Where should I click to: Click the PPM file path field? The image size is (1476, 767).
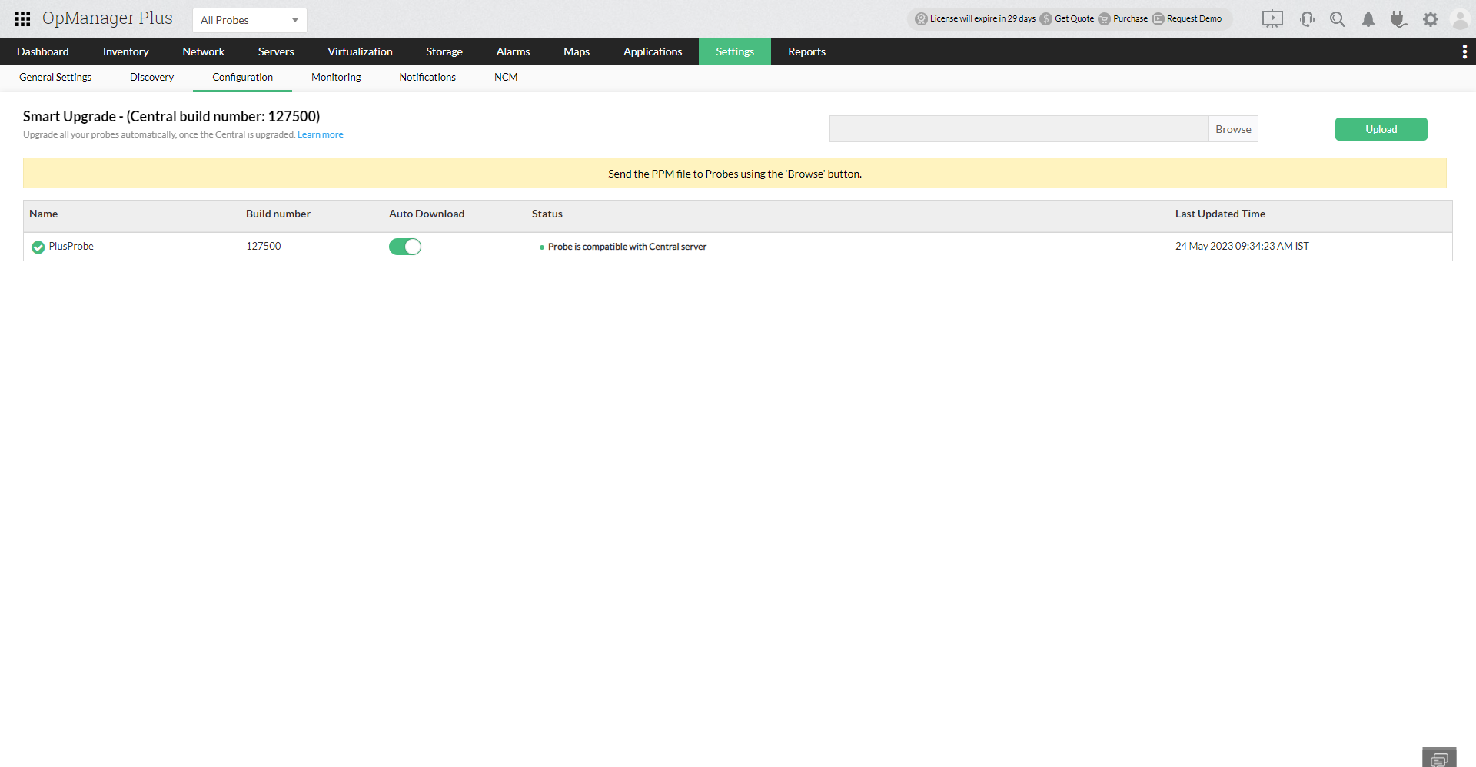tap(1019, 129)
